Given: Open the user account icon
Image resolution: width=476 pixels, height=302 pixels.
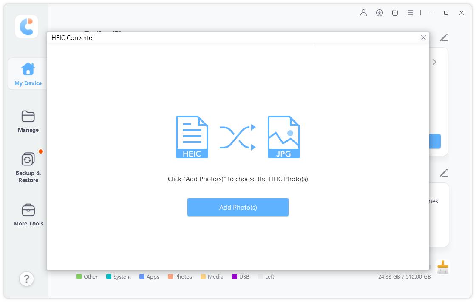Looking at the screenshot, I should [x=363, y=13].
